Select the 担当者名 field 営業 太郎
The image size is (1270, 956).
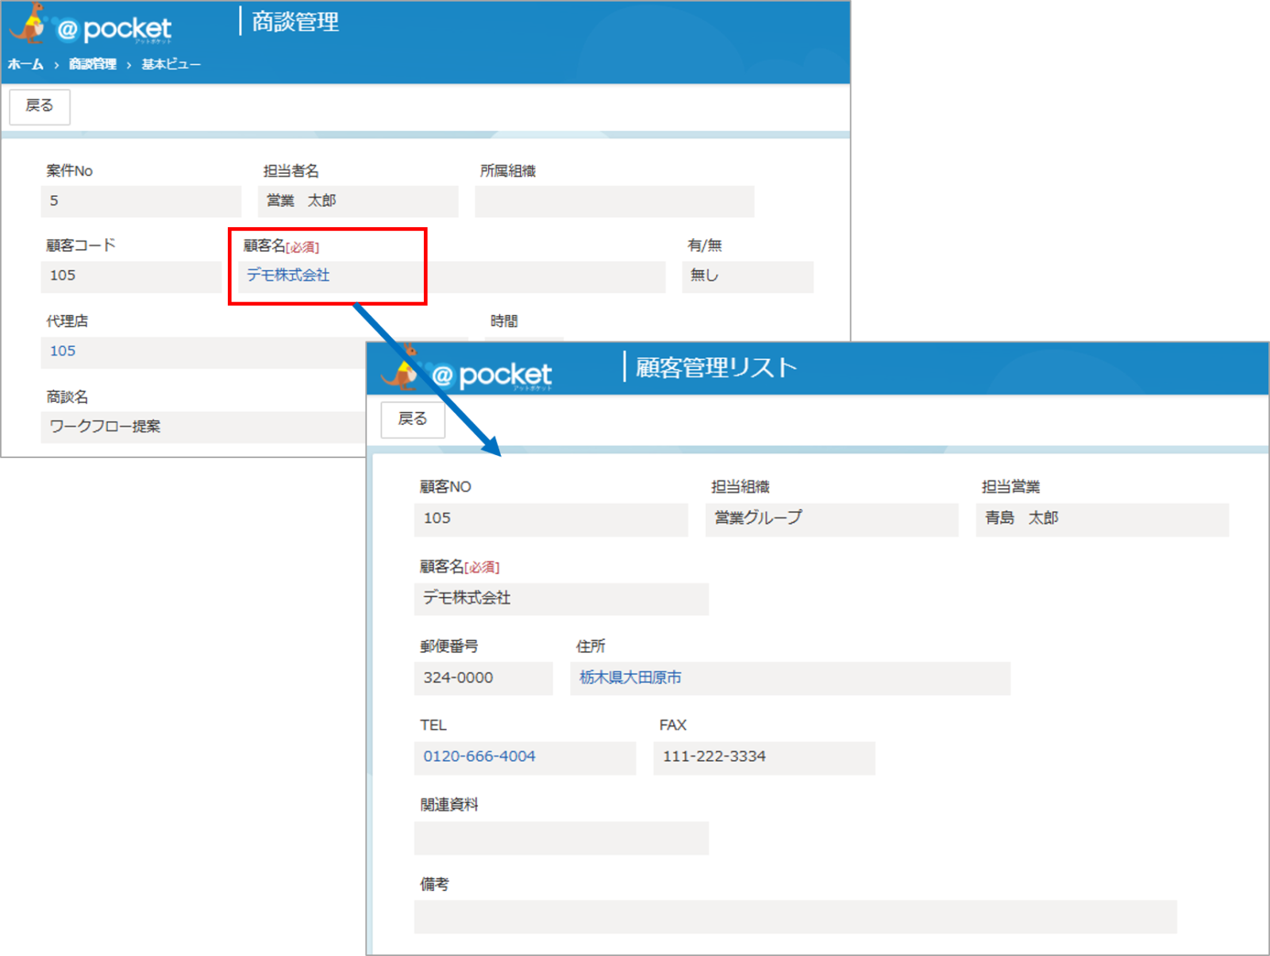358,201
